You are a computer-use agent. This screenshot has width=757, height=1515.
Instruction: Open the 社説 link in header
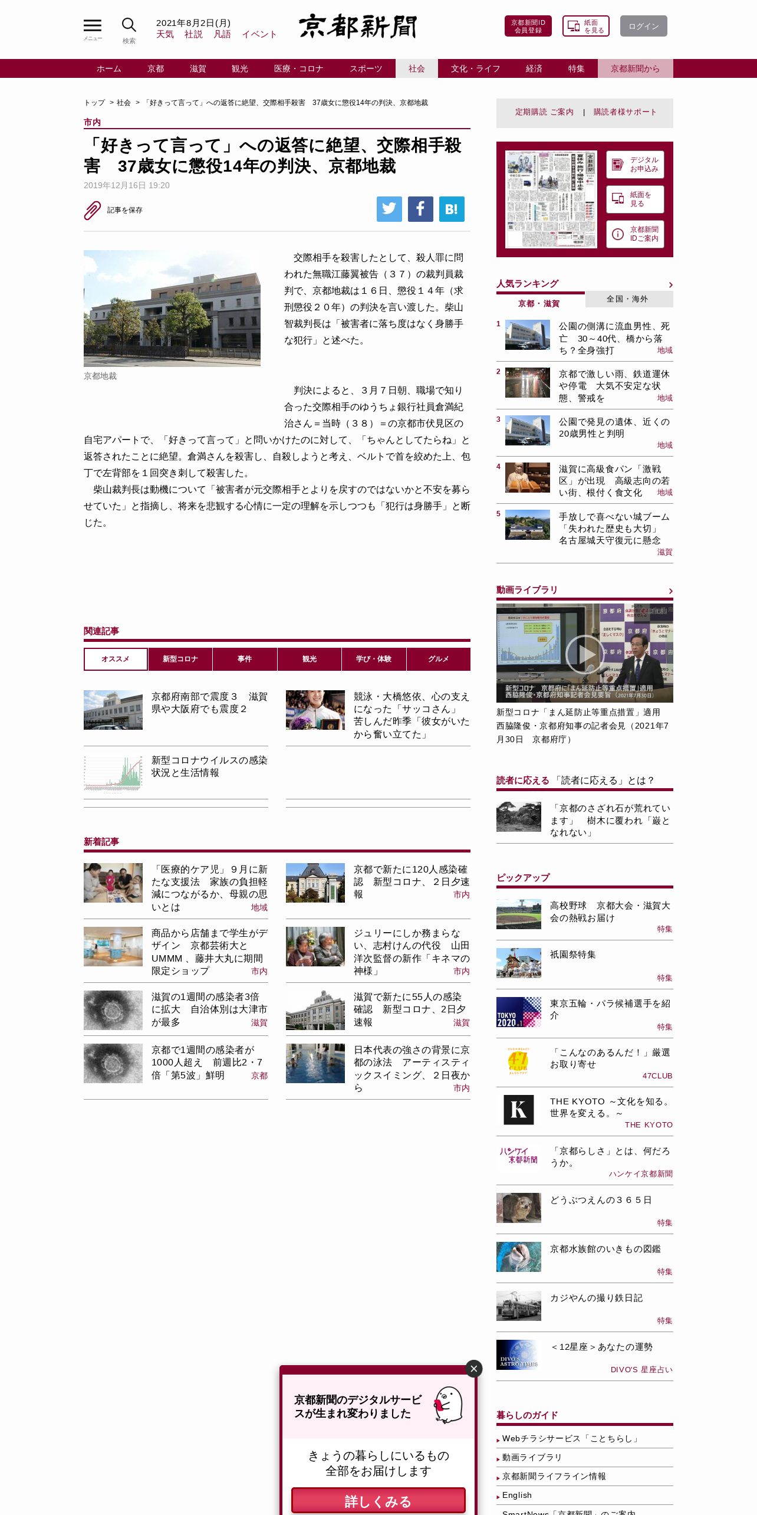coord(193,34)
